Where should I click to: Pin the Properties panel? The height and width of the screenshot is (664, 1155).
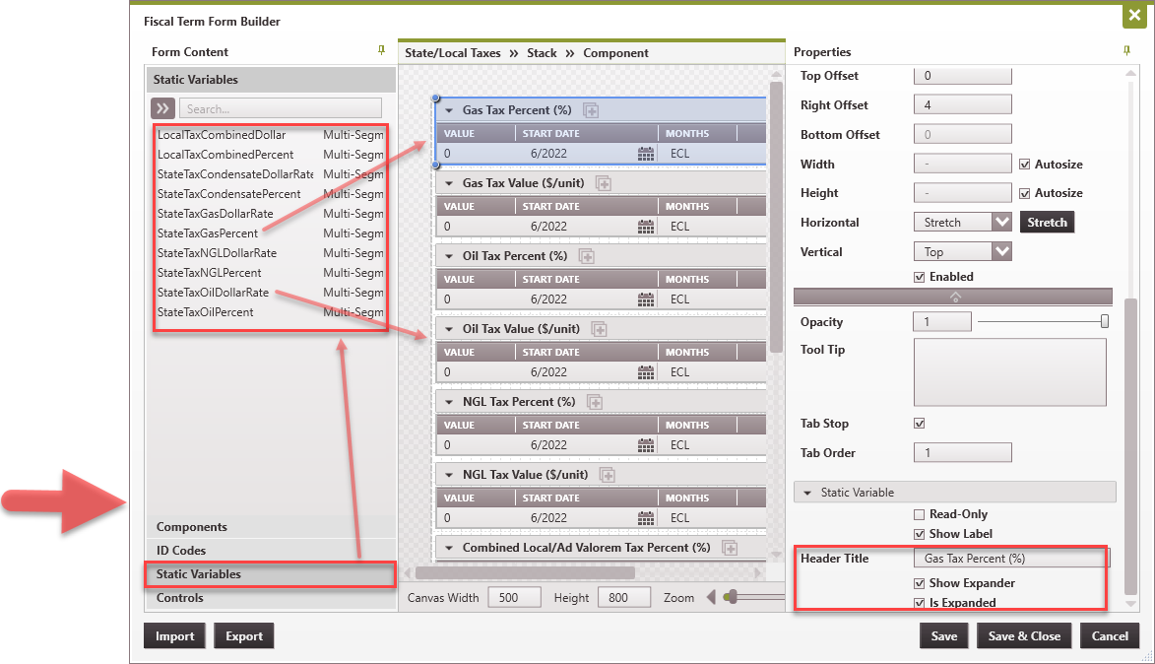pyautogui.click(x=1125, y=51)
